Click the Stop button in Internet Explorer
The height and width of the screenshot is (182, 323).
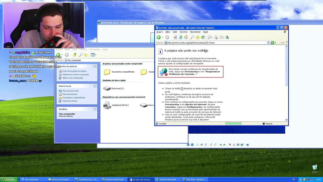pos(175,37)
